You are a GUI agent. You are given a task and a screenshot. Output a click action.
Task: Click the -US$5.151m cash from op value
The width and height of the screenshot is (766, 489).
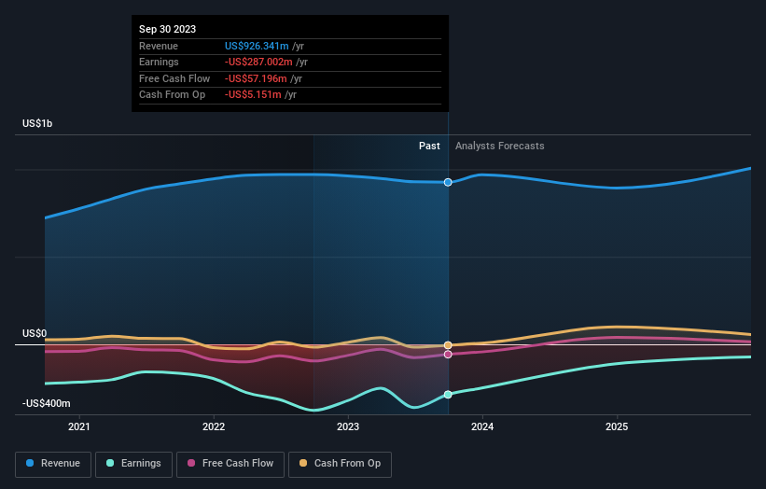pos(253,95)
